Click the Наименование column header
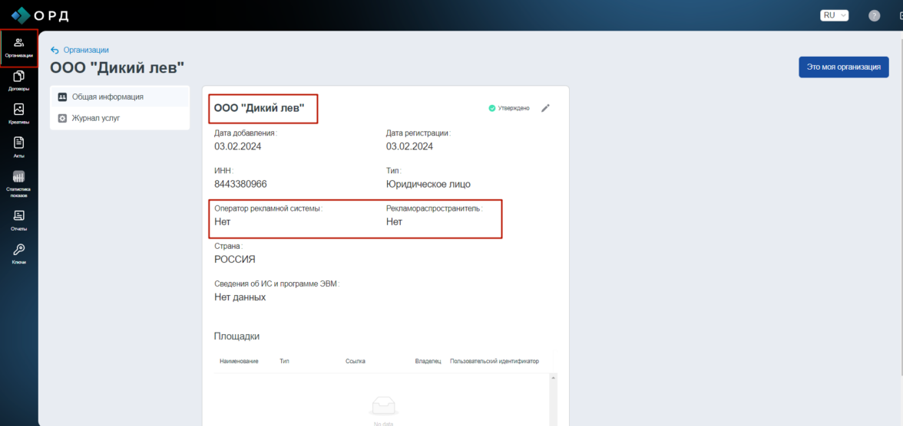903x426 pixels. [x=239, y=361]
